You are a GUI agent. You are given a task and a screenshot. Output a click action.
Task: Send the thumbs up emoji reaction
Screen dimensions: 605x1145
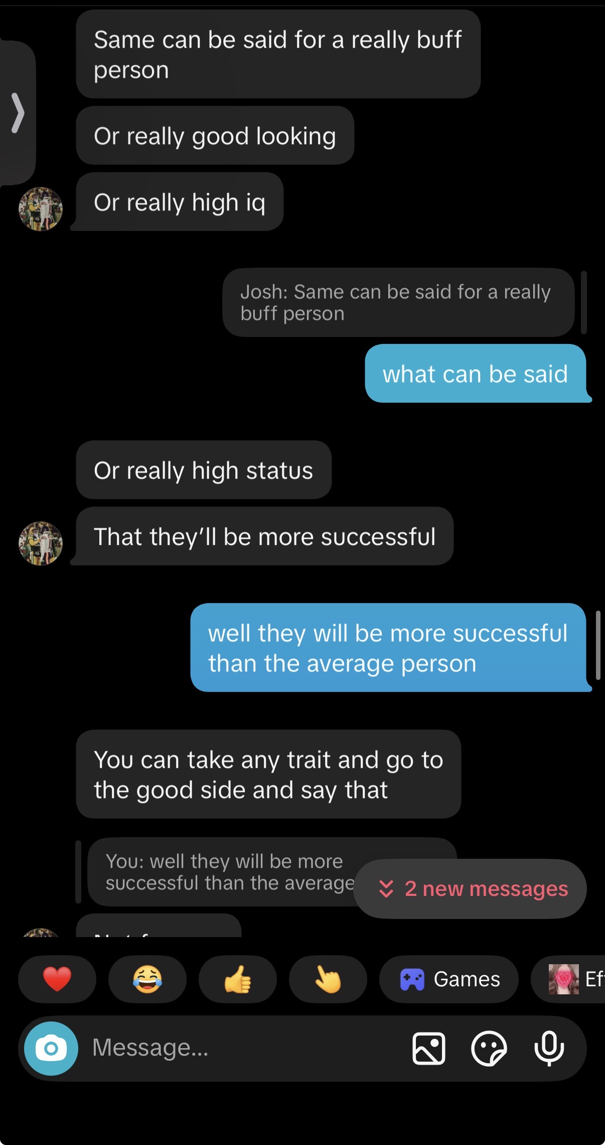[x=238, y=979]
